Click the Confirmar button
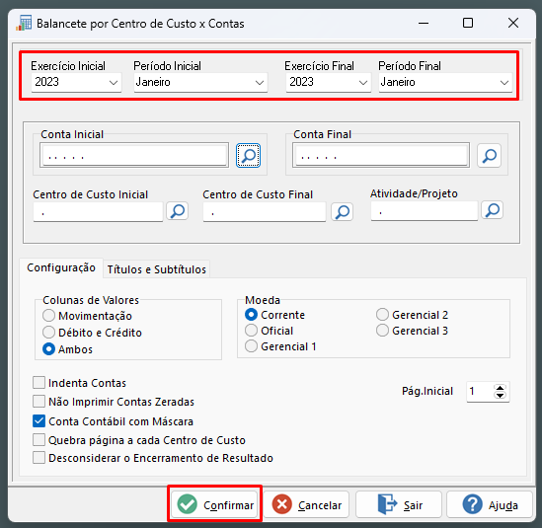The width and height of the screenshot is (542, 528). point(214,504)
